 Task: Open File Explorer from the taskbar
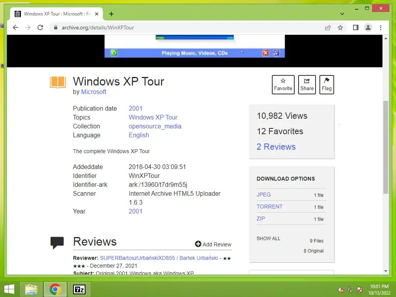click(x=31, y=289)
